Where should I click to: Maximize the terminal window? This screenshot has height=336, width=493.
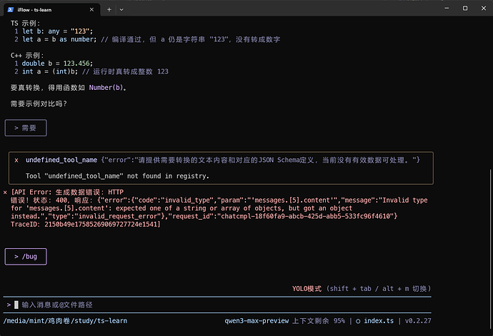pyautogui.click(x=447, y=11)
